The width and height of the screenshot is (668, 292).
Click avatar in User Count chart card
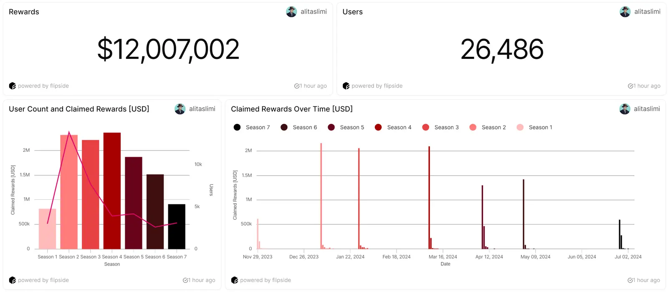(180, 109)
